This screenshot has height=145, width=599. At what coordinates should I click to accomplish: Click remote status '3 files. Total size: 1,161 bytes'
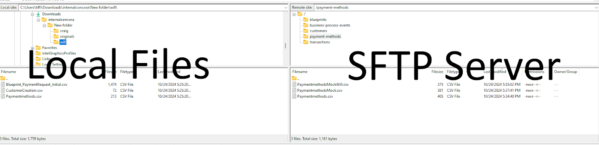point(314,139)
